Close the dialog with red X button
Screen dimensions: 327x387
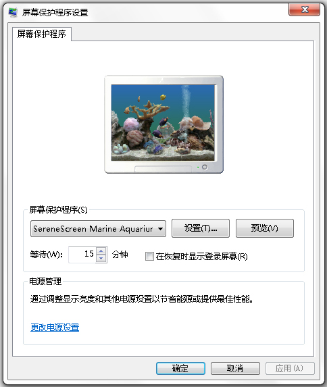(304, 10)
